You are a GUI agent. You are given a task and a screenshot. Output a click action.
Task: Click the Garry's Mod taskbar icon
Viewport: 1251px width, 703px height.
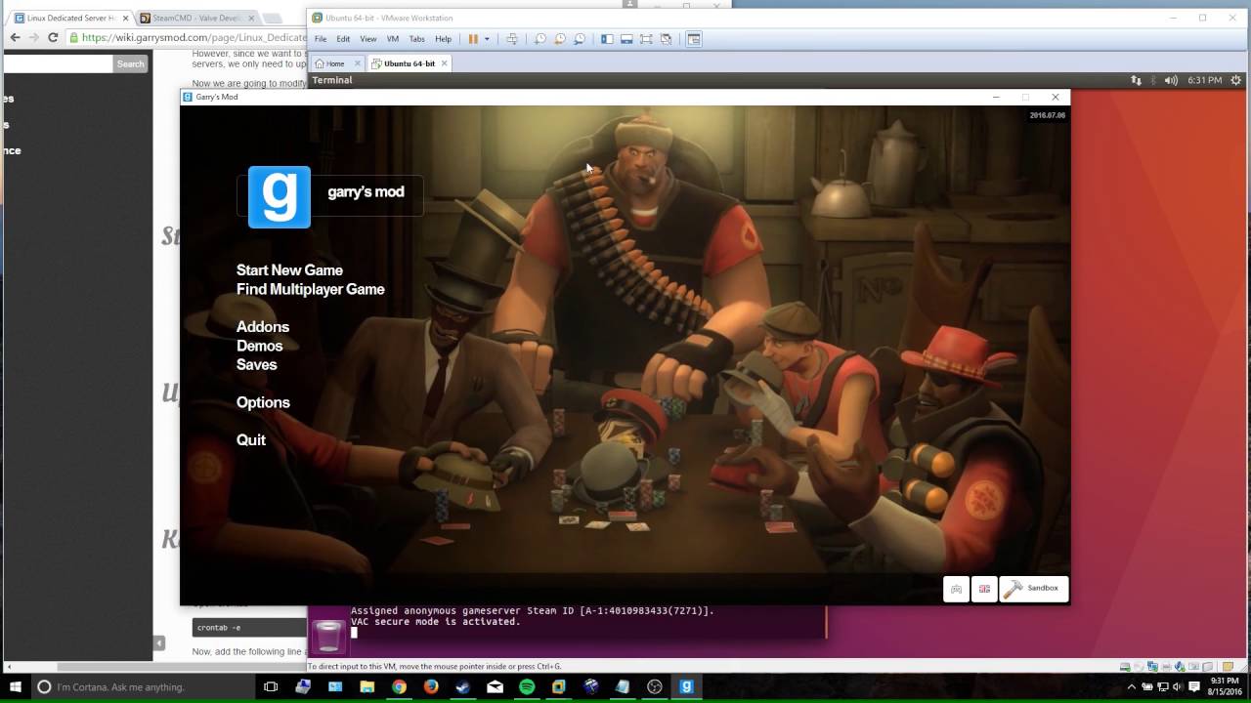686,687
